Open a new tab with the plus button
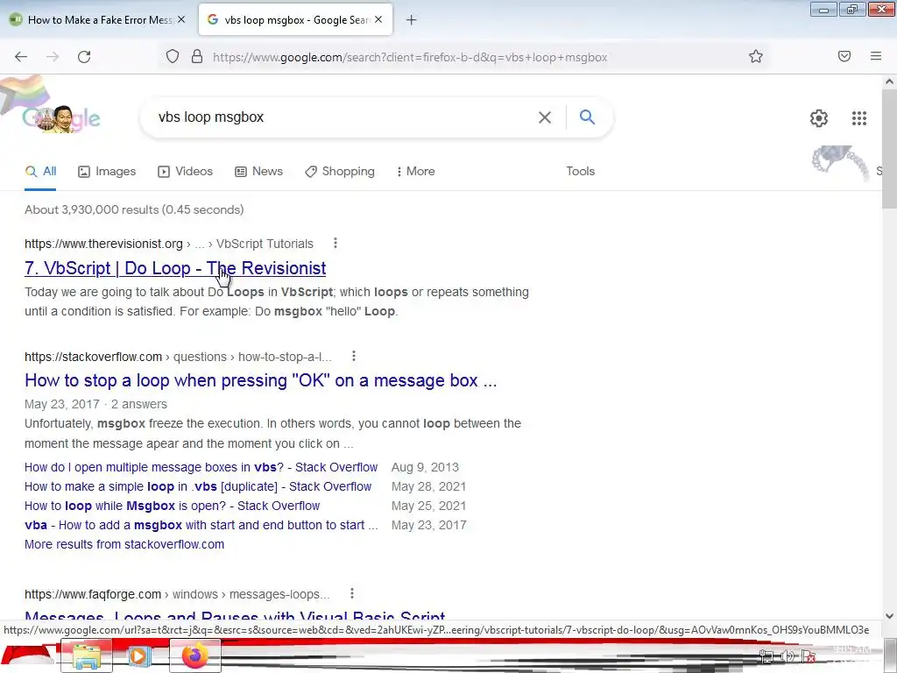This screenshot has height=673, width=897. pos(412,20)
